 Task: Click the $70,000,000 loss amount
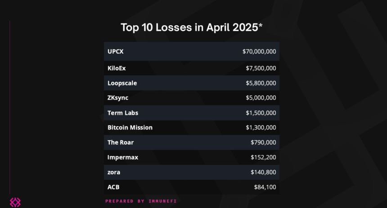pyautogui.click(x=259, y=52)
